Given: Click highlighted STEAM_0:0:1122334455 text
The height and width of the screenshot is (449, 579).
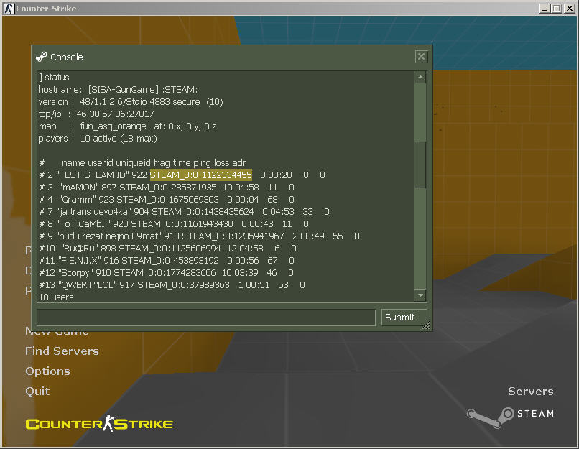Looking at the screenshot, I should (201, 175).
